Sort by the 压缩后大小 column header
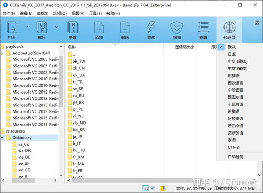 [184, 47]
